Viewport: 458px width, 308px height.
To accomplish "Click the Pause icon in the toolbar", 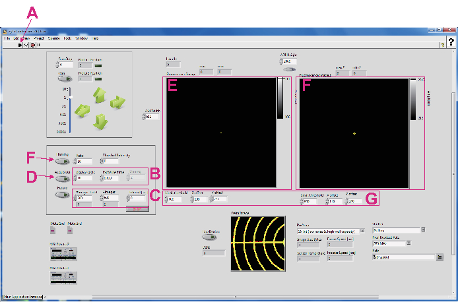I will pos(39,45).
